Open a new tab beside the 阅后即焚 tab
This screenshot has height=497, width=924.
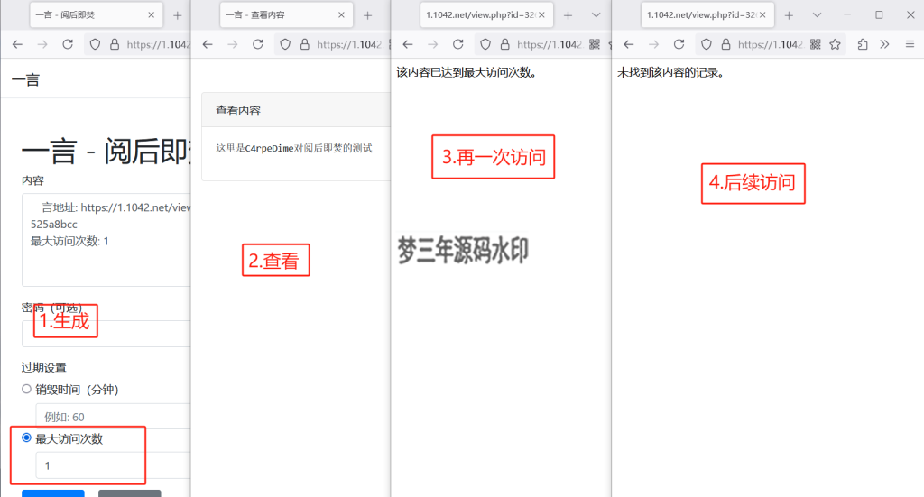(x=178, y=15)
